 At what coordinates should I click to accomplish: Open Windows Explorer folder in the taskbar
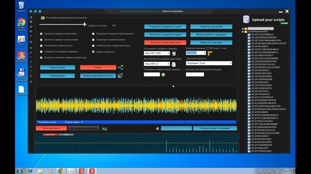coord(40,171)
